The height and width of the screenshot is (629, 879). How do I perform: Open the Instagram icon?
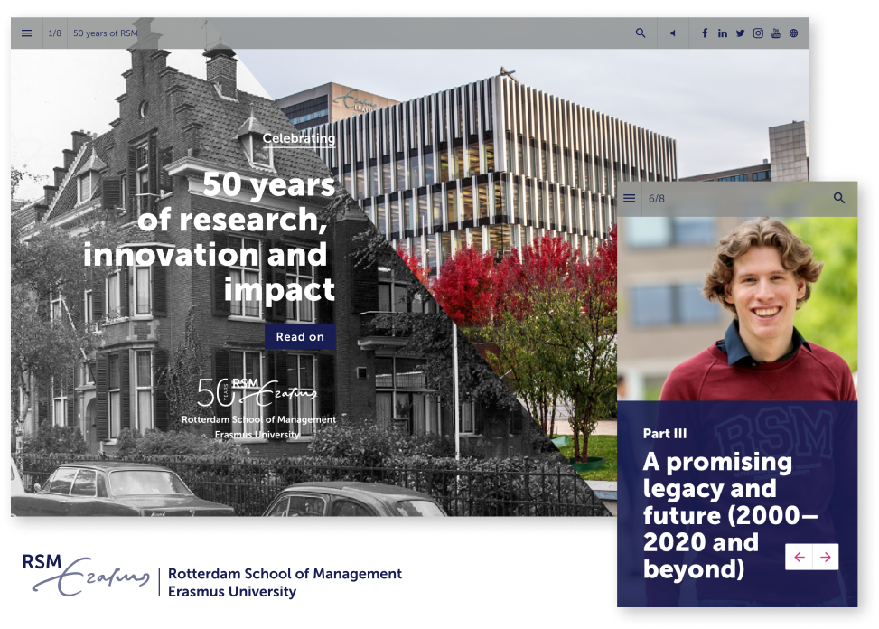[x=758, y=33]
